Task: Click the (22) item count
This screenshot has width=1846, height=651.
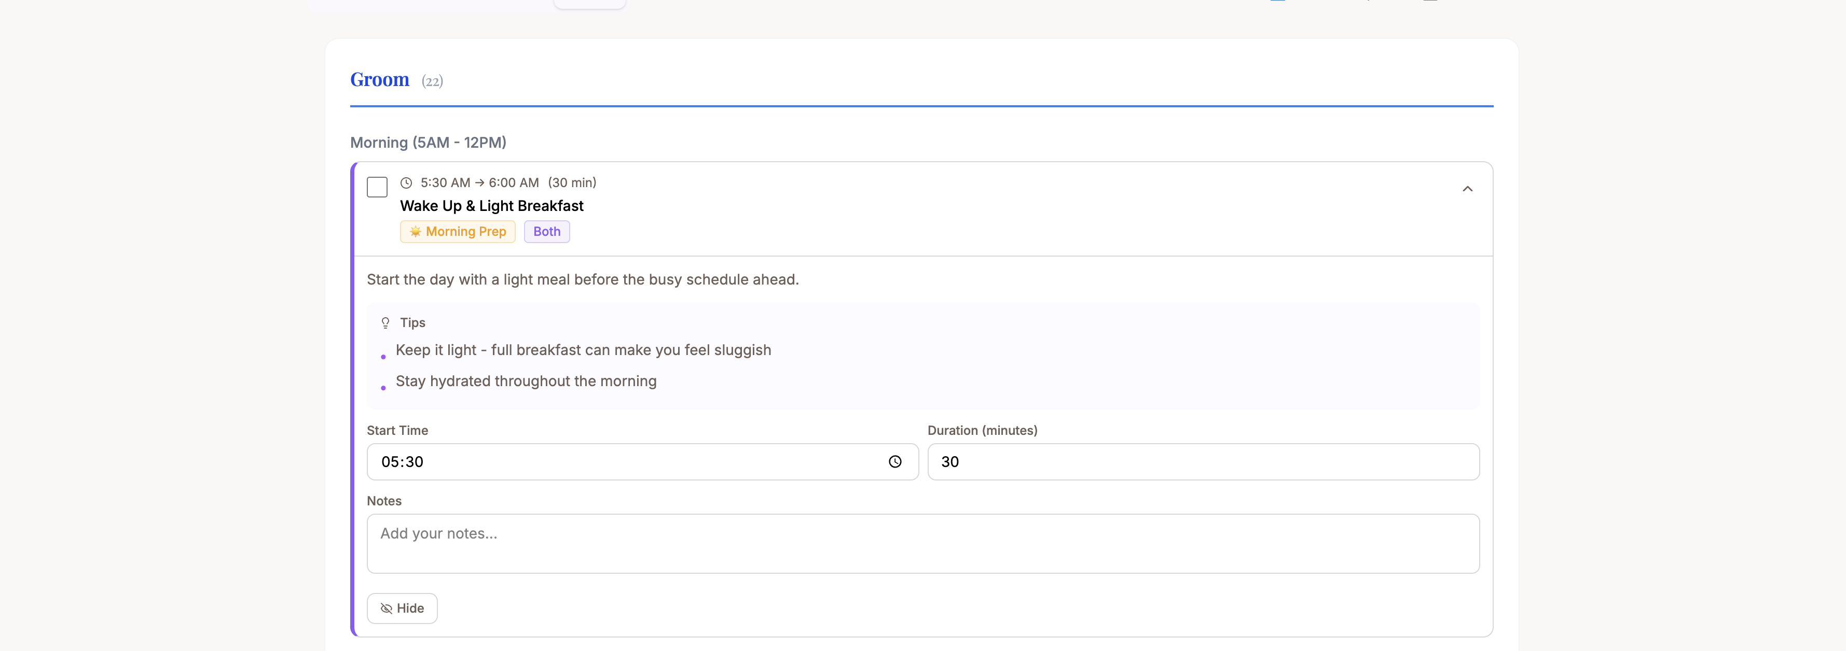Action: pyautogui.click(x=432, y=82)
